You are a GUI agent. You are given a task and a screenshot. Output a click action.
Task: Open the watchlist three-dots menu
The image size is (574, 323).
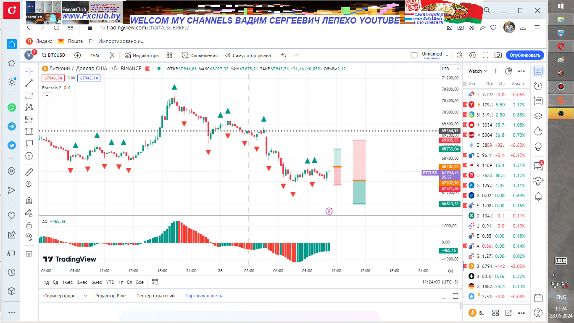tap(521, 71)
